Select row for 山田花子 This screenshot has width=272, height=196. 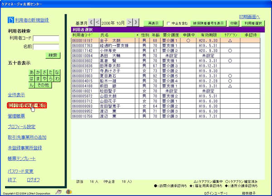coord(165,101)
